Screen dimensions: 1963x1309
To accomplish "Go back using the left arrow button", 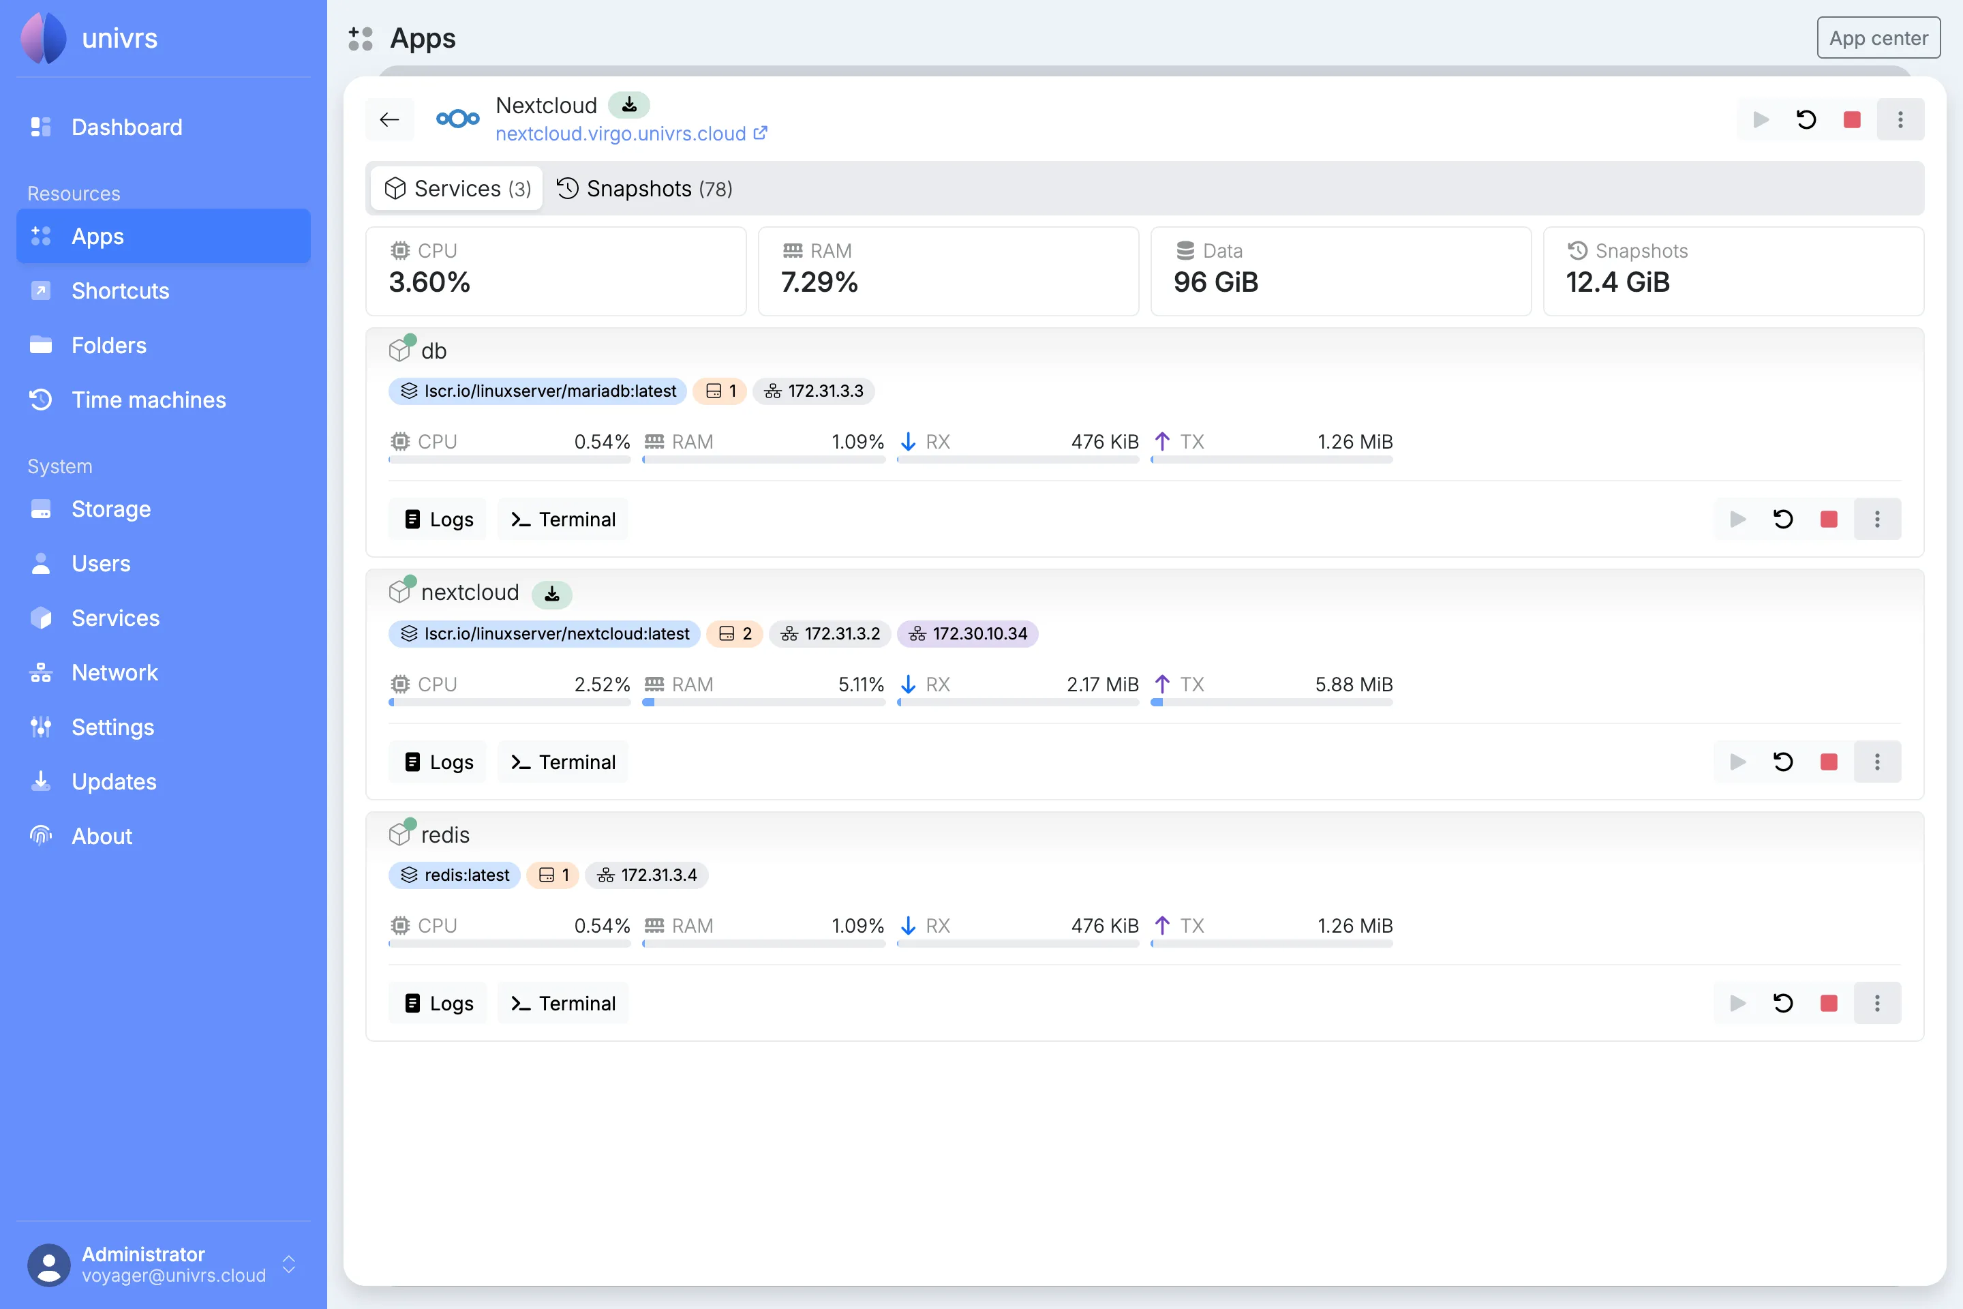I will (390, 119).
